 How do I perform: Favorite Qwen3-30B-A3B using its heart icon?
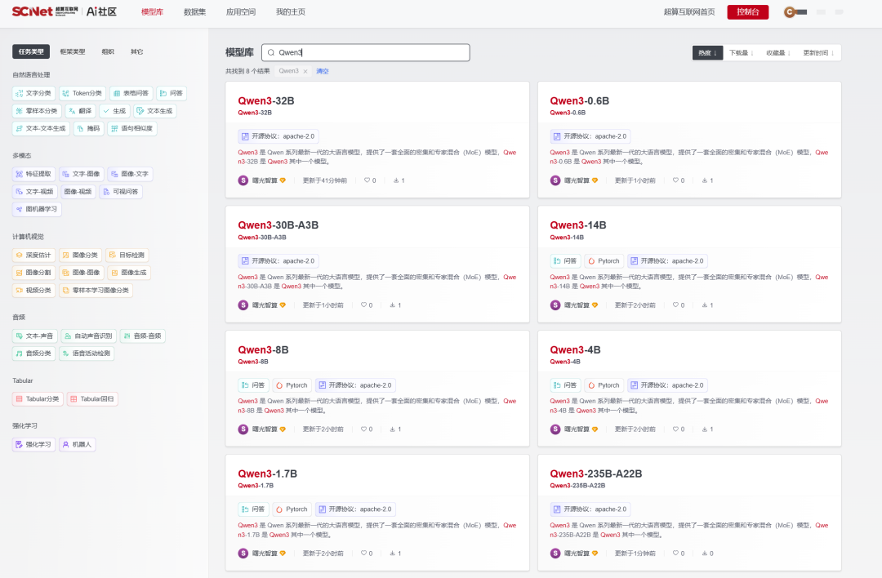(x=363, y=305)
